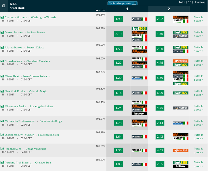Click the Washington Wizards team link
Viewport: 208px width, 171px height.
point(43,17)
